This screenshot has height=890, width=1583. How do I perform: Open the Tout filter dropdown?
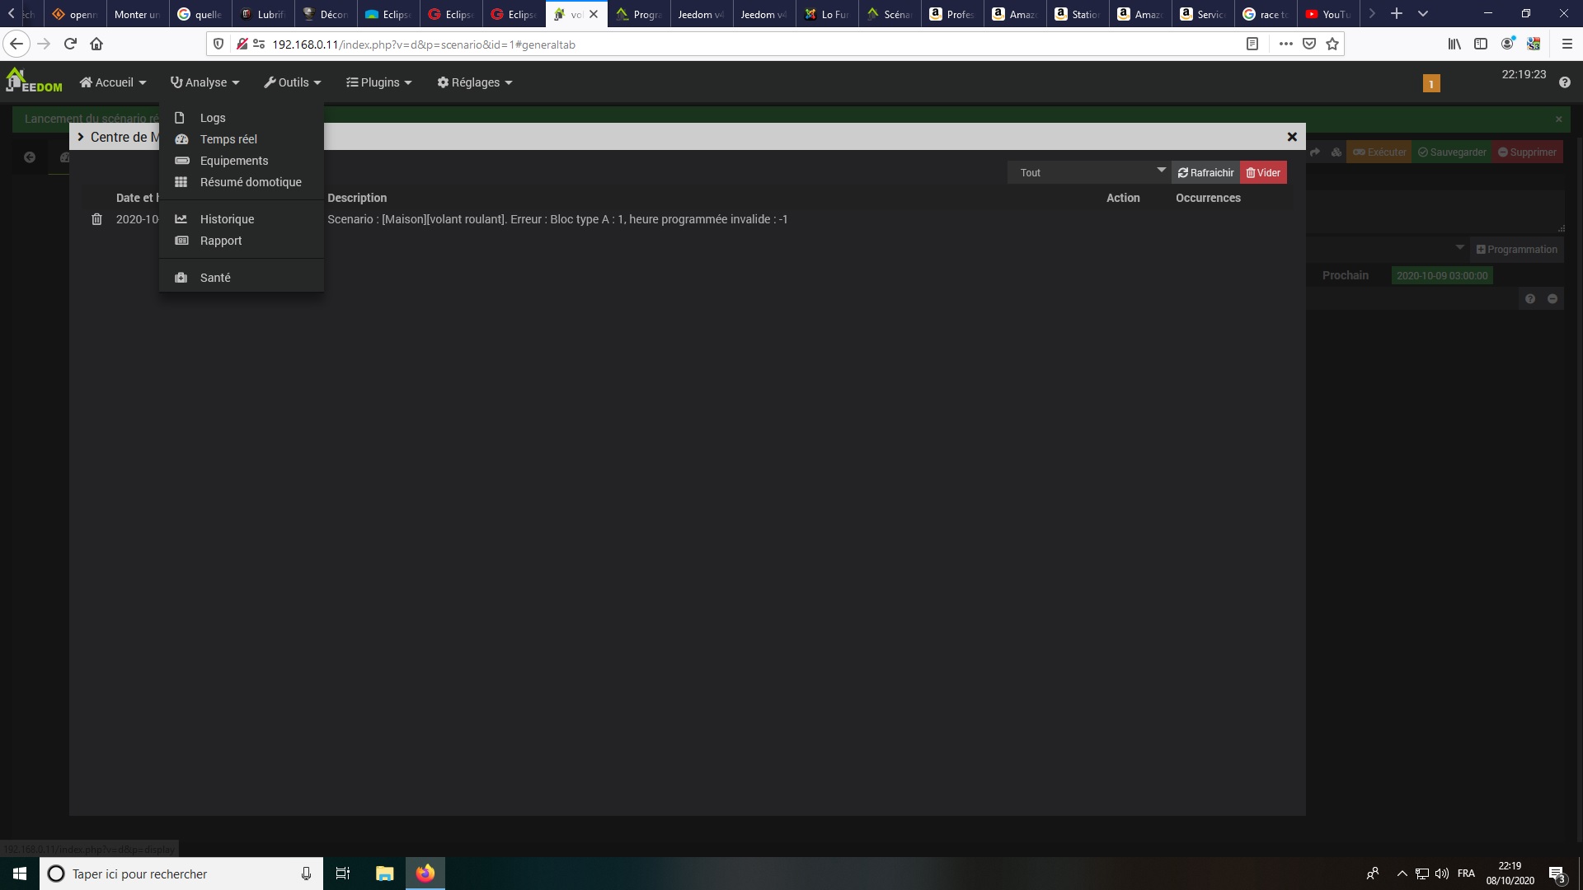(x=1089, y=172)
